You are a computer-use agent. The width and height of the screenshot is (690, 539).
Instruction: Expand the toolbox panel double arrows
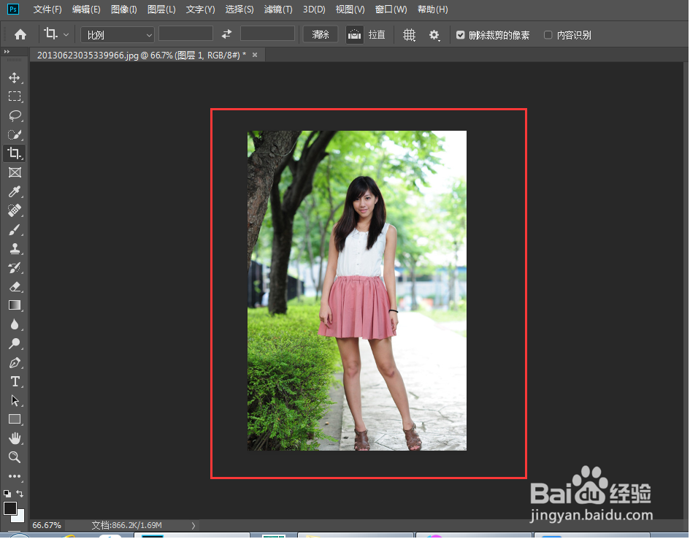(x=7, y=52)
